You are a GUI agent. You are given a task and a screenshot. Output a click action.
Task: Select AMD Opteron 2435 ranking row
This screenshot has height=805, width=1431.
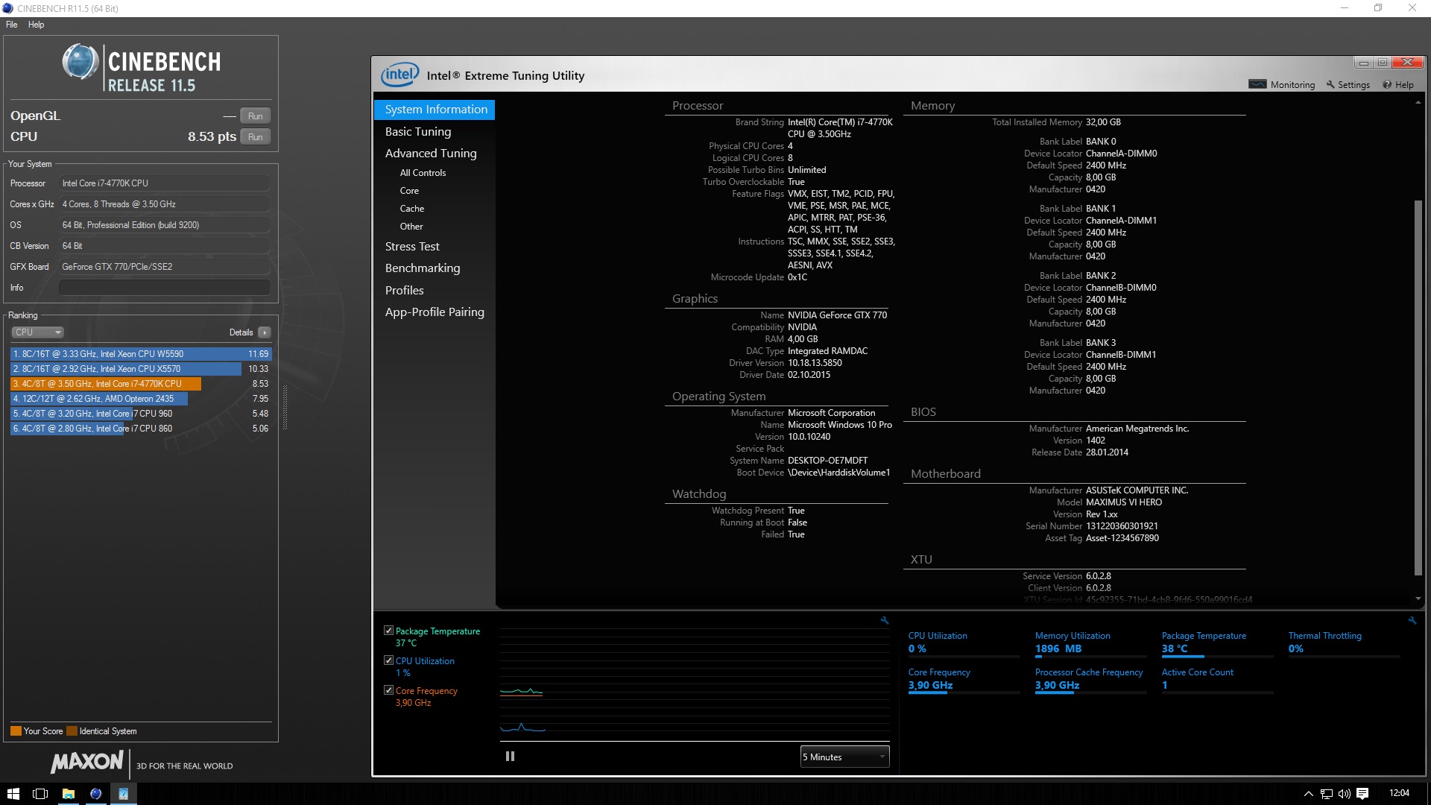141,399
